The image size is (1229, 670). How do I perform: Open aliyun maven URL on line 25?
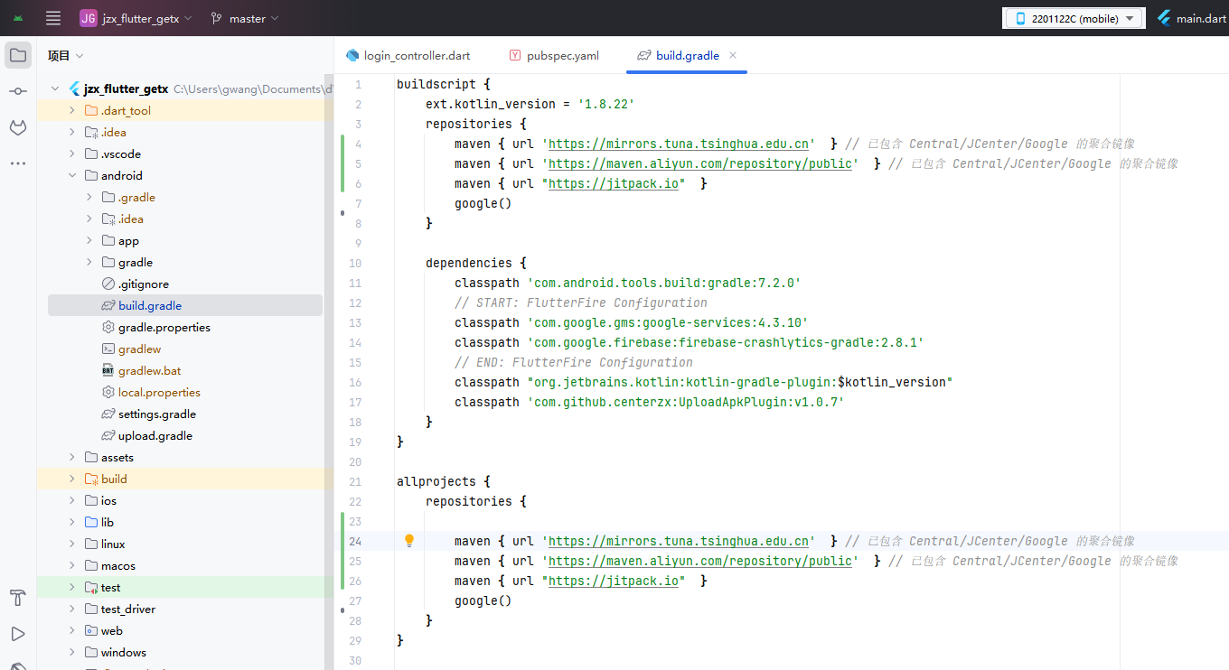pyautogui.click(x=700, y=561)
